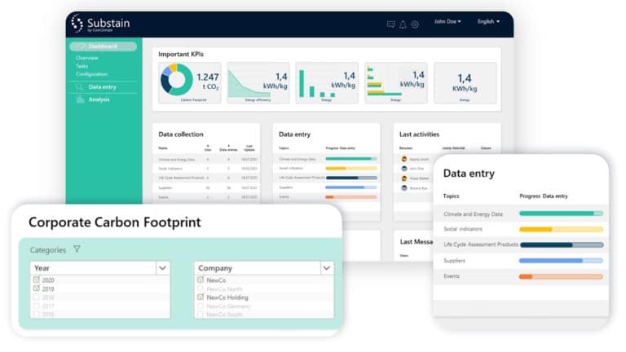The width and height of the screenshot is (626, 352).
Task: Go to Overview in the sidebar
Action: pyautogui.click(x=87, y=58)
